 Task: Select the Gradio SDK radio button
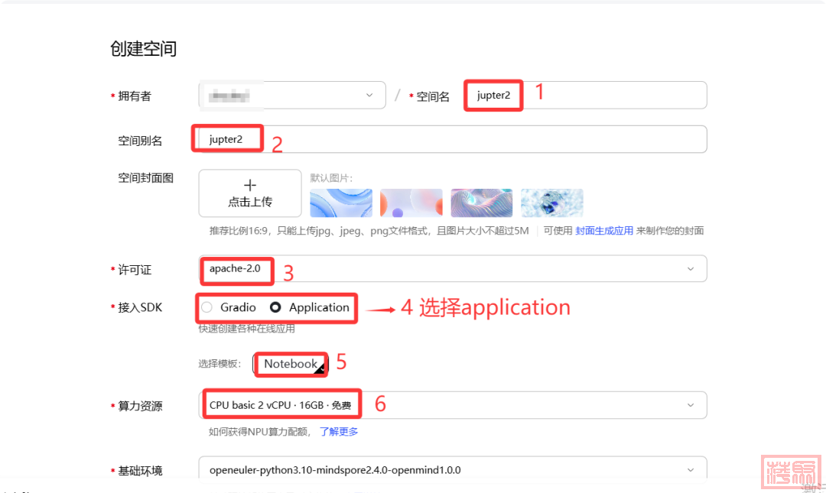click(x=207, y=307)
